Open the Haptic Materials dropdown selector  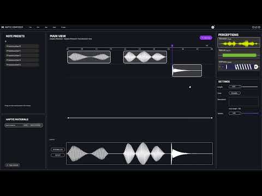(x=24, y=125)
